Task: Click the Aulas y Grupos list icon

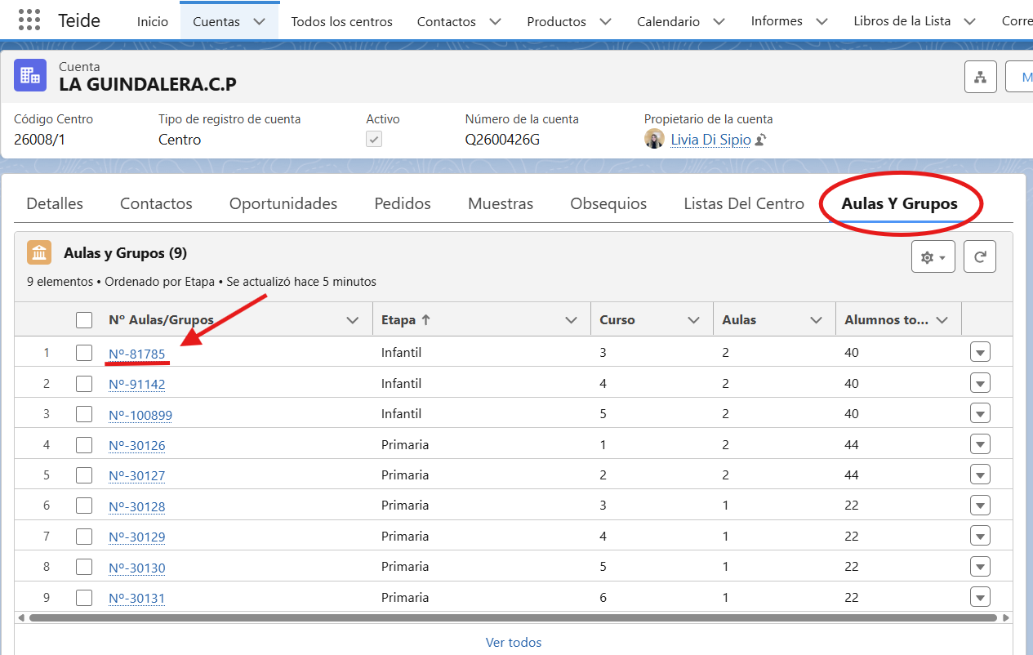Action: (38, 253)
